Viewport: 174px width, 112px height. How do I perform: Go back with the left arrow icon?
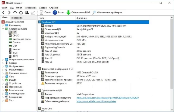coord(4,13)
